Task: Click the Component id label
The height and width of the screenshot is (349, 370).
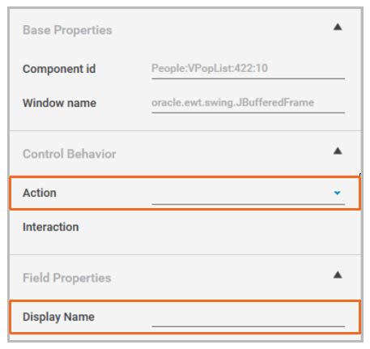Action: click(x=59, y=69)
